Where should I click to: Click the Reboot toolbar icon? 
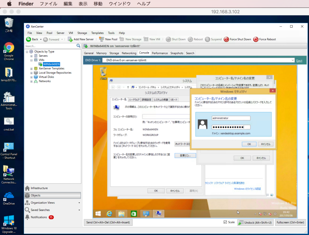190,39
